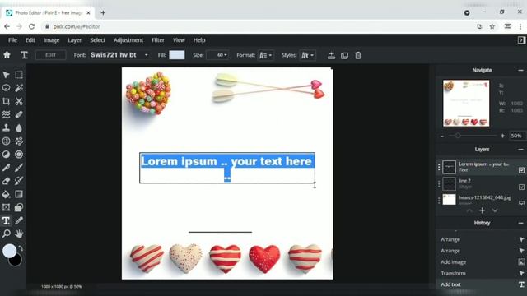Open the Edit menu

click(x=30, y=40)
